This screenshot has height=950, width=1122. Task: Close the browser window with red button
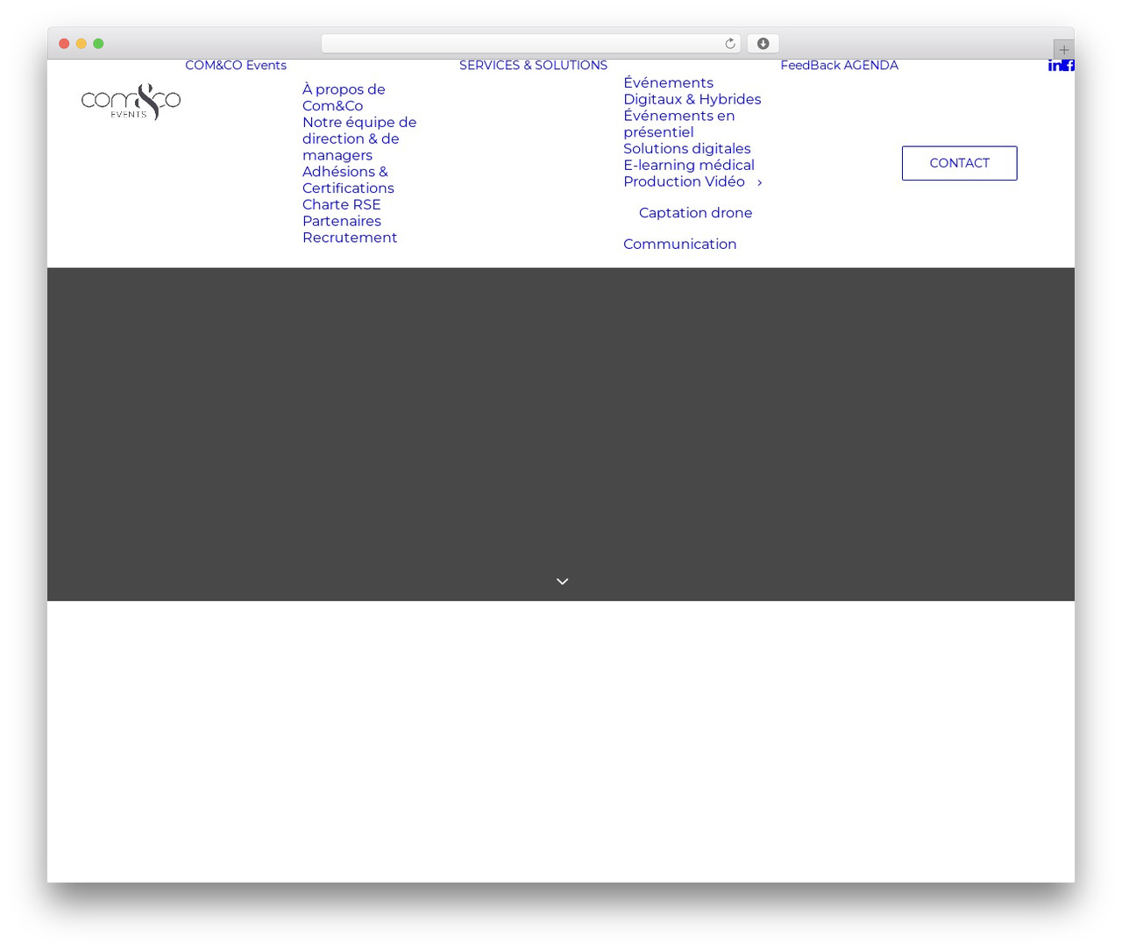point(64,44)
